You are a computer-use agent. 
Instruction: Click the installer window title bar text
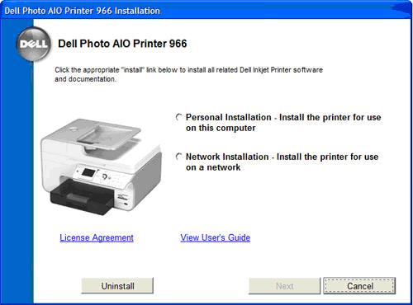coord(82,11)
